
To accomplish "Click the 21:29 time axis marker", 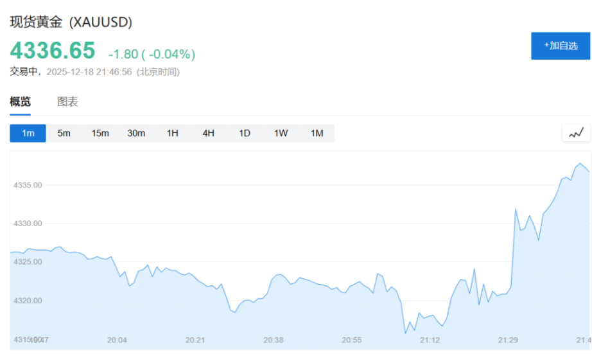I will pyautogui.click(x=508, y=340).
